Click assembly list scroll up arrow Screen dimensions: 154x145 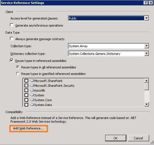coord(147,81)
